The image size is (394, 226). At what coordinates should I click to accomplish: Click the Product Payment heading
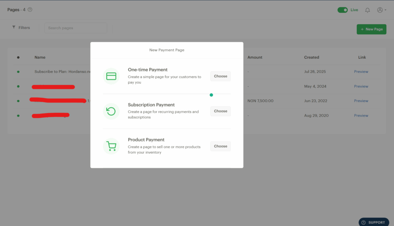coord(146,140)
